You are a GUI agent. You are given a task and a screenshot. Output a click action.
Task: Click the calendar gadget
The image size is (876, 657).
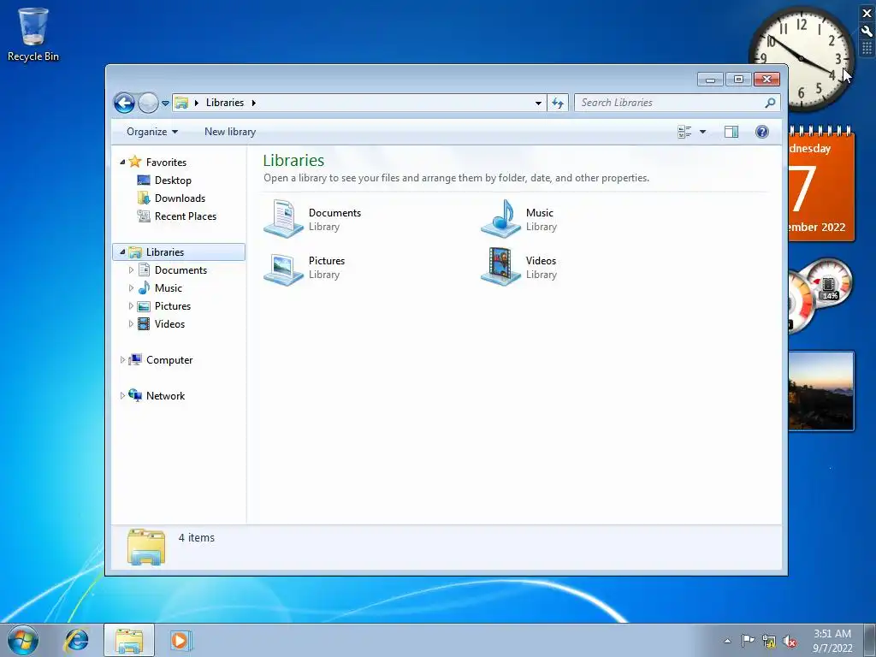(x=821, y=185)
